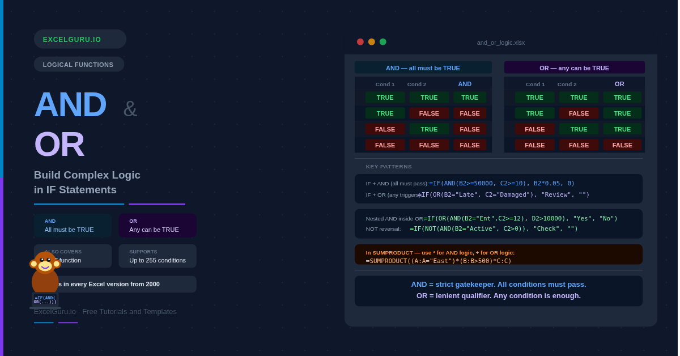
Task: Click the IF + AND formula line
Action: (470, 183)
